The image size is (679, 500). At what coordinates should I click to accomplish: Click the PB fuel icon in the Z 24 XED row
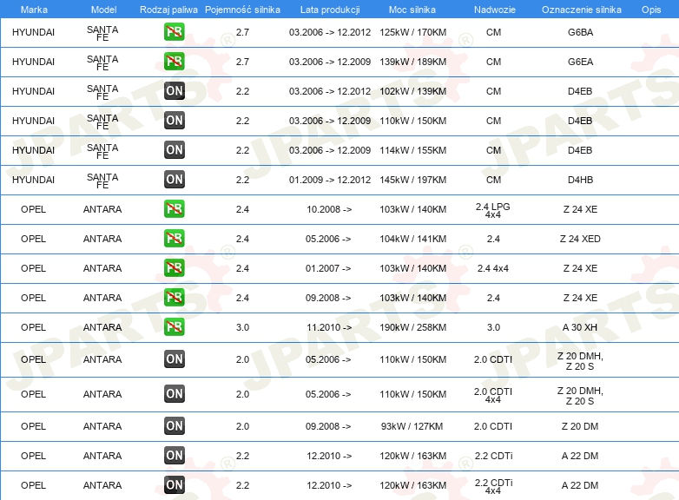click(x=174, y=239)
